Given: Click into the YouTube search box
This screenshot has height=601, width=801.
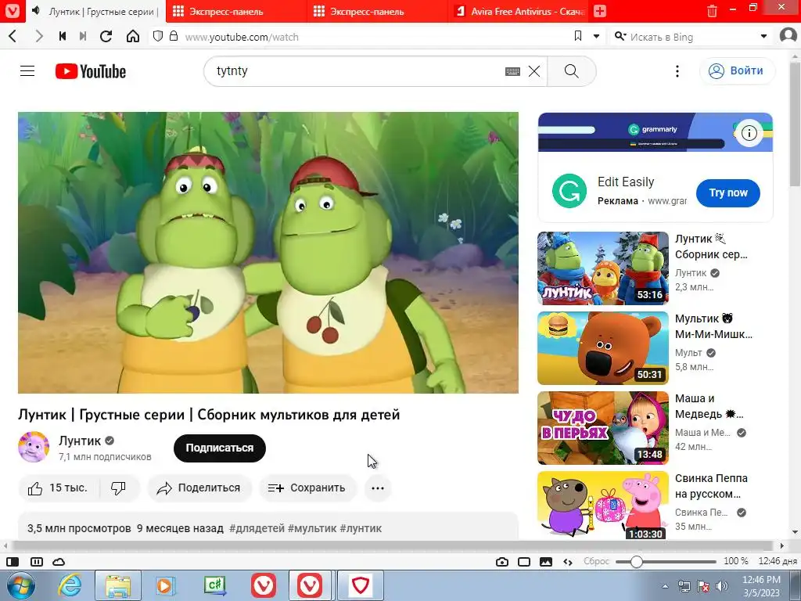Looking at the screenshot, I should (357, 71).
